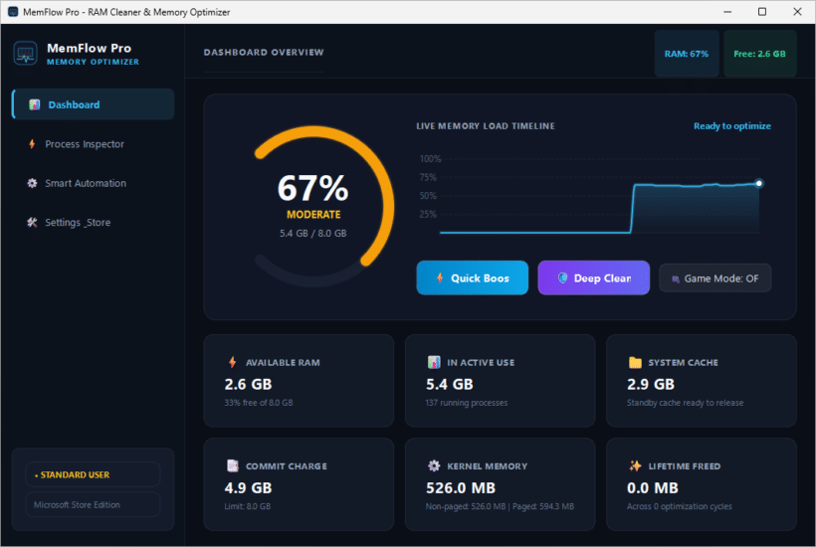This screenshot has height=547, width=816.
Task: Click the Game Mode controller icon
Action: point(676,279)
